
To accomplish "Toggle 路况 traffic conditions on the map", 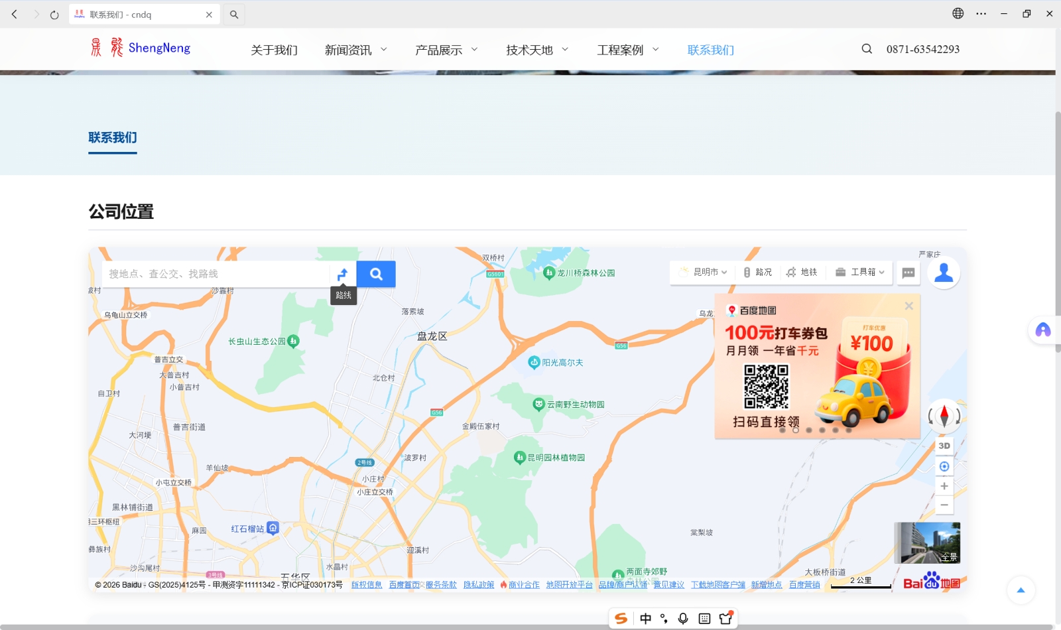I will [x=758, y=272].
